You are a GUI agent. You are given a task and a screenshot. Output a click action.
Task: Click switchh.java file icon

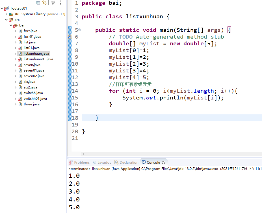click(20, 93)
